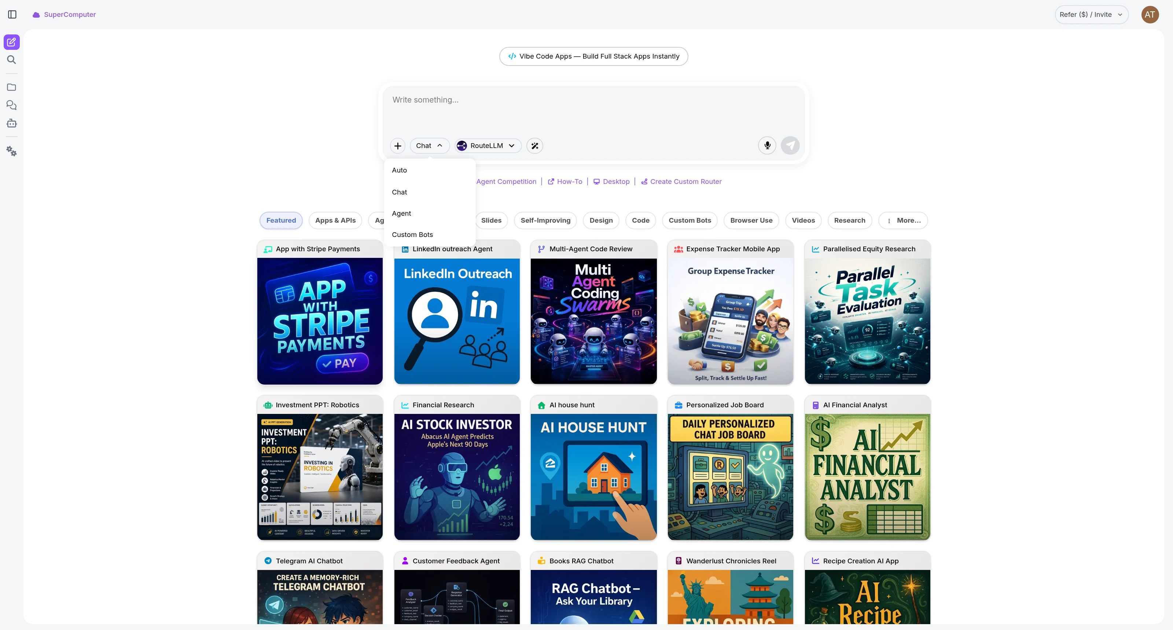1173x630 pixels.
Task: Select Auto from the mode menu
Action: coord(430,170)
